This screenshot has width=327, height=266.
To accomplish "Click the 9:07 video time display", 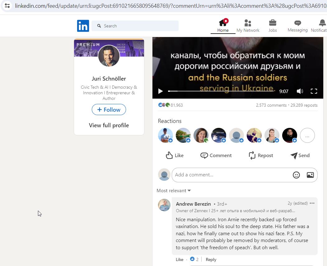I will pos(284,91).
